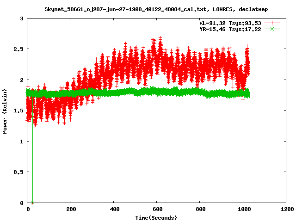The image size is (296, 222).
Task: Click the Time(Seconds) axis label
Action: point(156,218)
